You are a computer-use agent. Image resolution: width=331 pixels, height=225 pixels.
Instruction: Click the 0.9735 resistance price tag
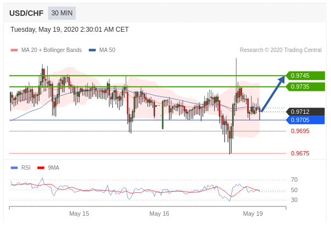tap(305, 86)
